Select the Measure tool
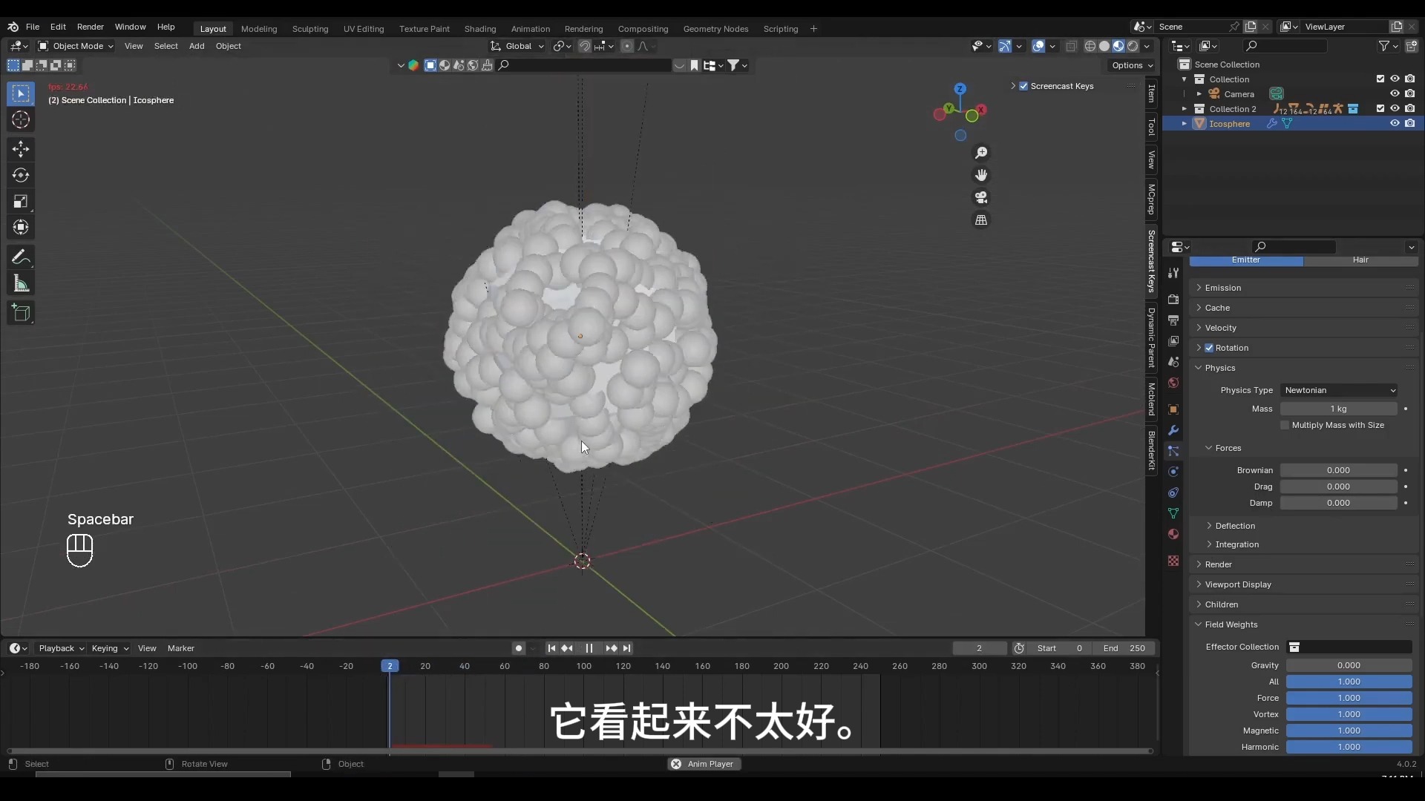This screenshot has width=1425, height=801. click(21, 283)
